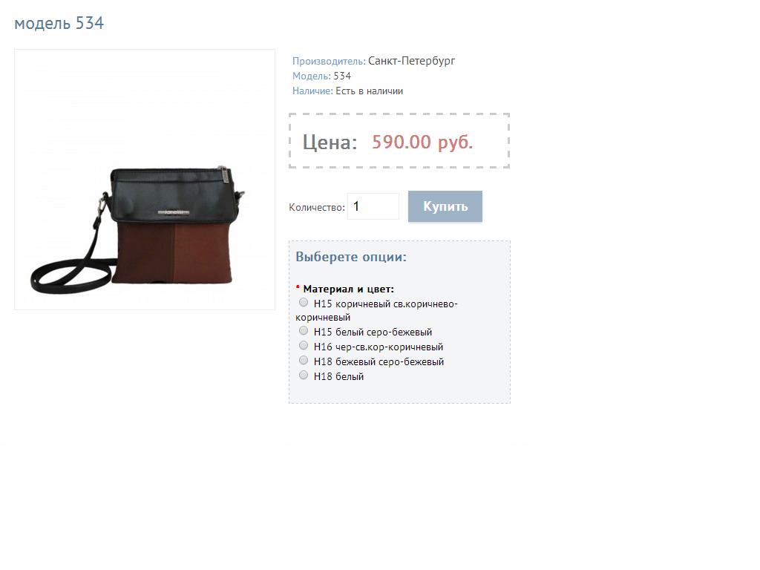
Task: Select the H18 бежевый серо-бежевый radio option
Action: click(x=304, y=361)
